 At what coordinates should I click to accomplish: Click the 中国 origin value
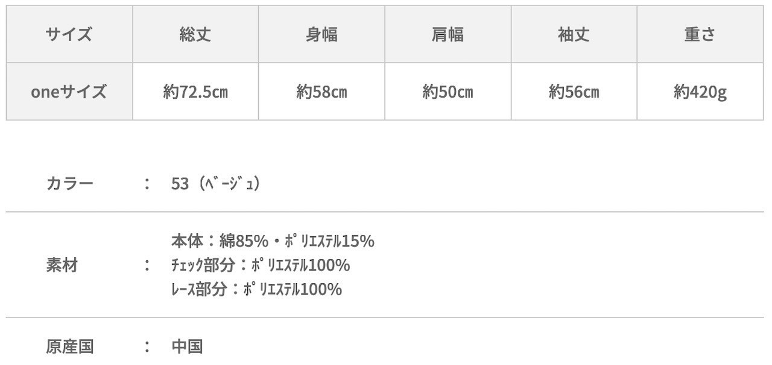pos(187,347)
